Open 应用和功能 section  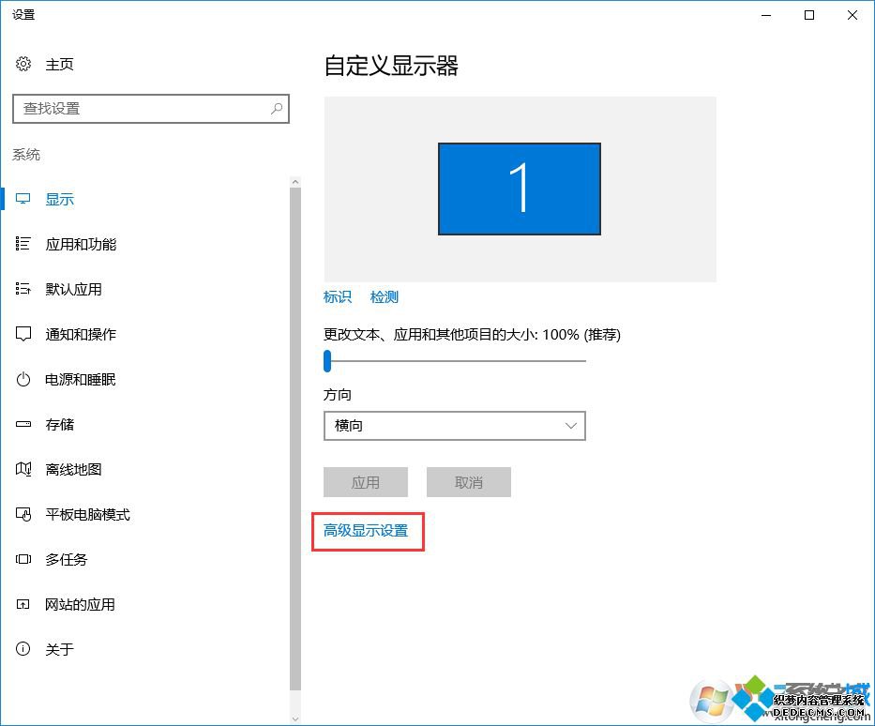click(81, 244)
